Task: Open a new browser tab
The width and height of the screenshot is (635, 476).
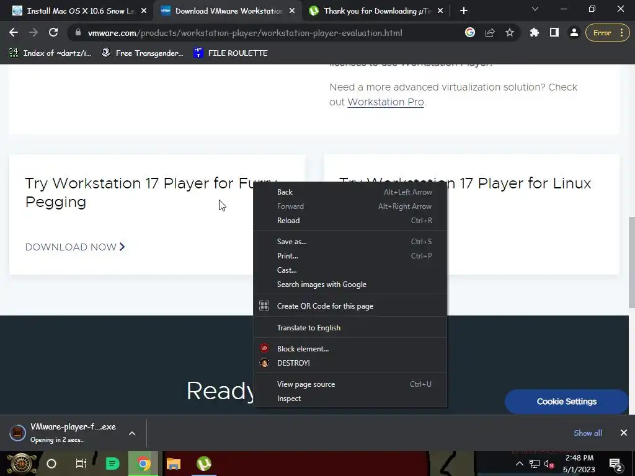Action: (464, 11)
